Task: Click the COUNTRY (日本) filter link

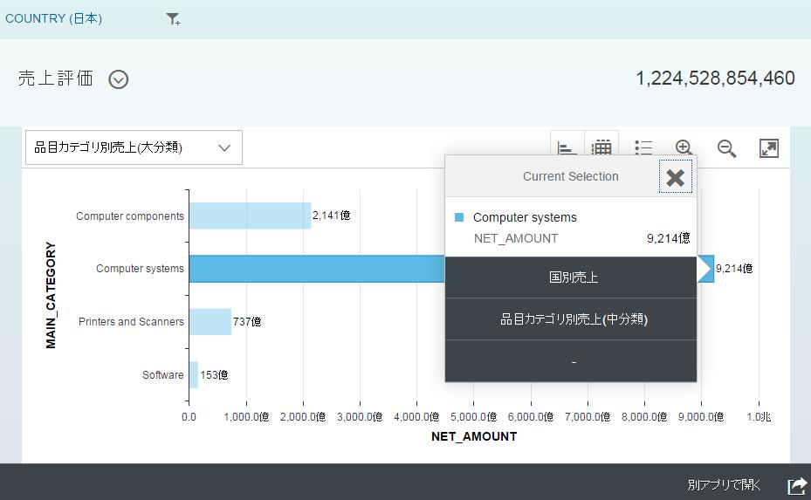Action: point(54,18)
